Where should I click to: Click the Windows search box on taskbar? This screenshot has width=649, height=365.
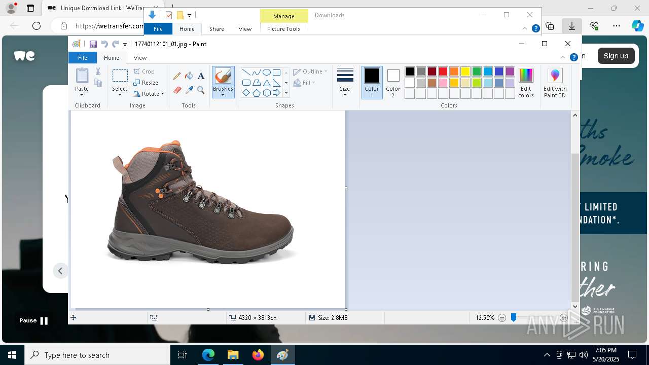click(97, 355)
